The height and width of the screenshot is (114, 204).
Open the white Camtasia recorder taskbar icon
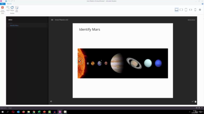tap(65, 112)
